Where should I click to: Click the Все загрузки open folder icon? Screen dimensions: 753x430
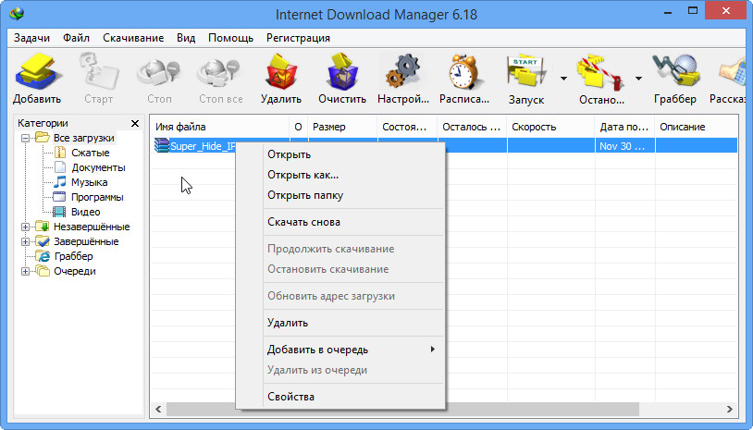(43, 138)
